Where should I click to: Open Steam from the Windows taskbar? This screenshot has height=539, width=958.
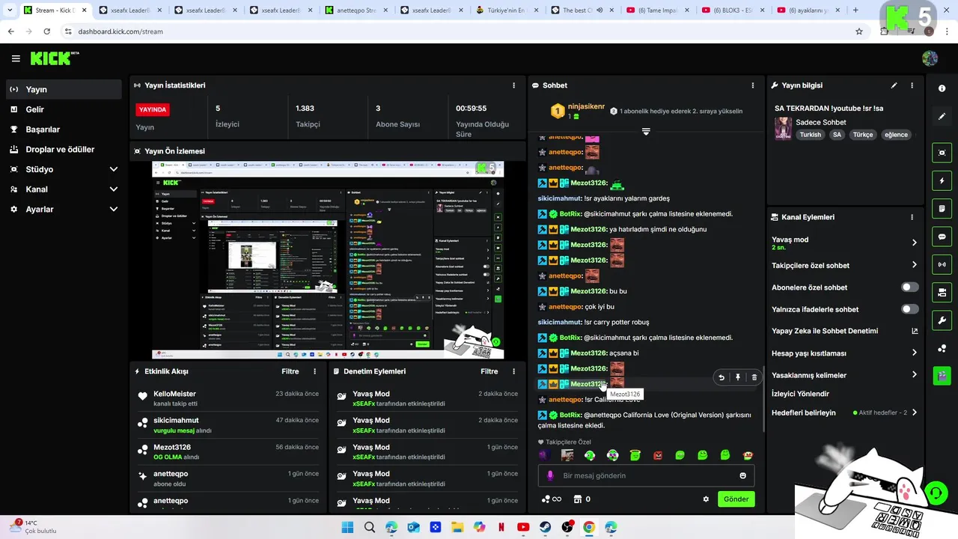[545, 527]
